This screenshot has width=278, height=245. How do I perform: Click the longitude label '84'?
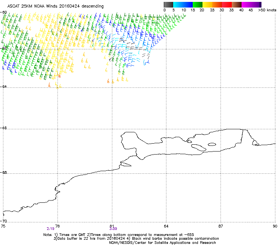166,226
